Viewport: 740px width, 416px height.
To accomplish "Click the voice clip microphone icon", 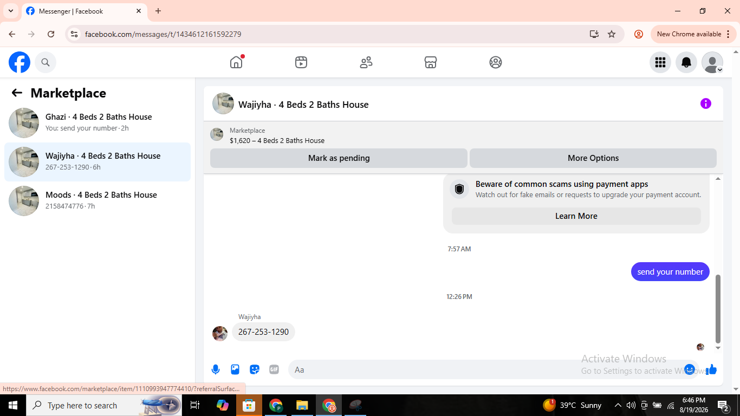I will [216, 369].
